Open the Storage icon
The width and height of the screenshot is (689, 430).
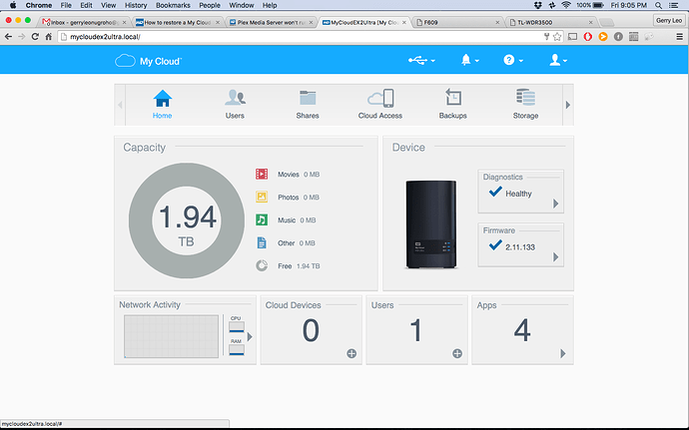pyautogui.click(x=525, y=98)
